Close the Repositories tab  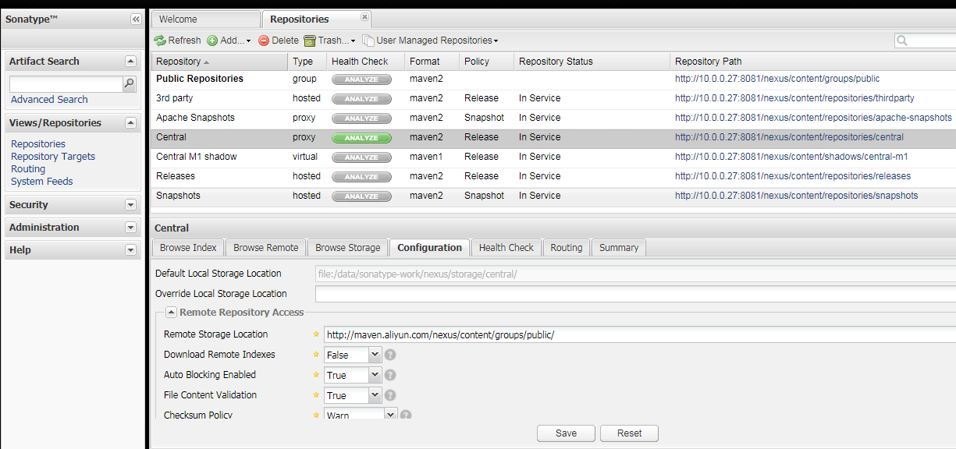[x=364, y=16]
